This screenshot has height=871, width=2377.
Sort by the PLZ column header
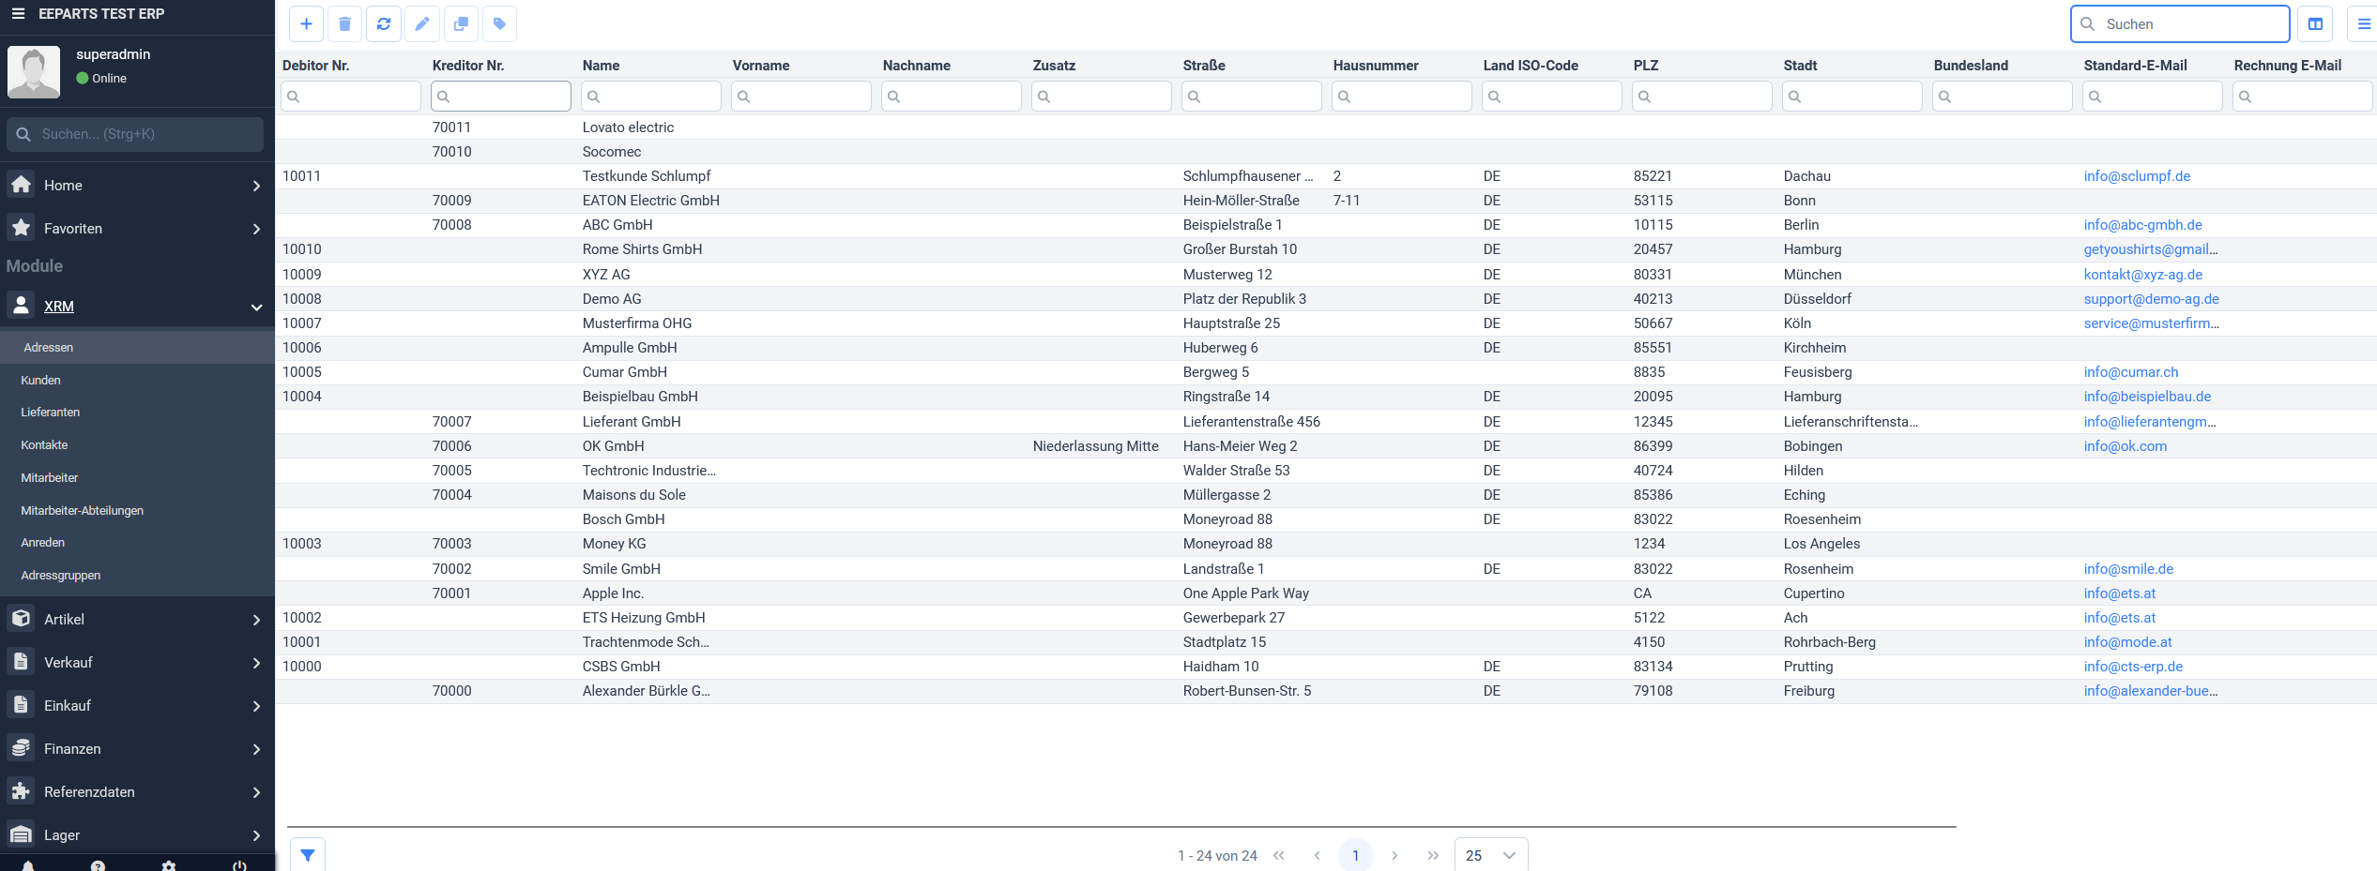pos(1646,66)
